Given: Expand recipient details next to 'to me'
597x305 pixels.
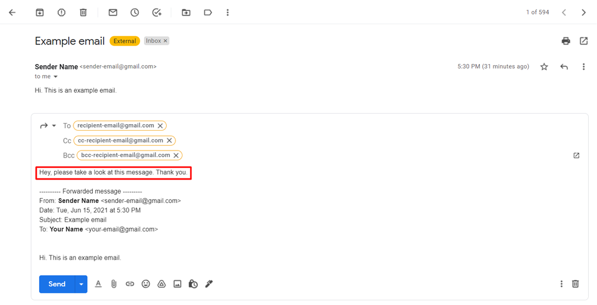Looking at the screenshot, I should tap(55, 76).
